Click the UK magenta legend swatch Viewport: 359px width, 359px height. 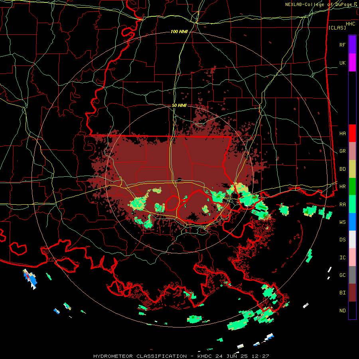pyautogui.click(x=352, y=63)
